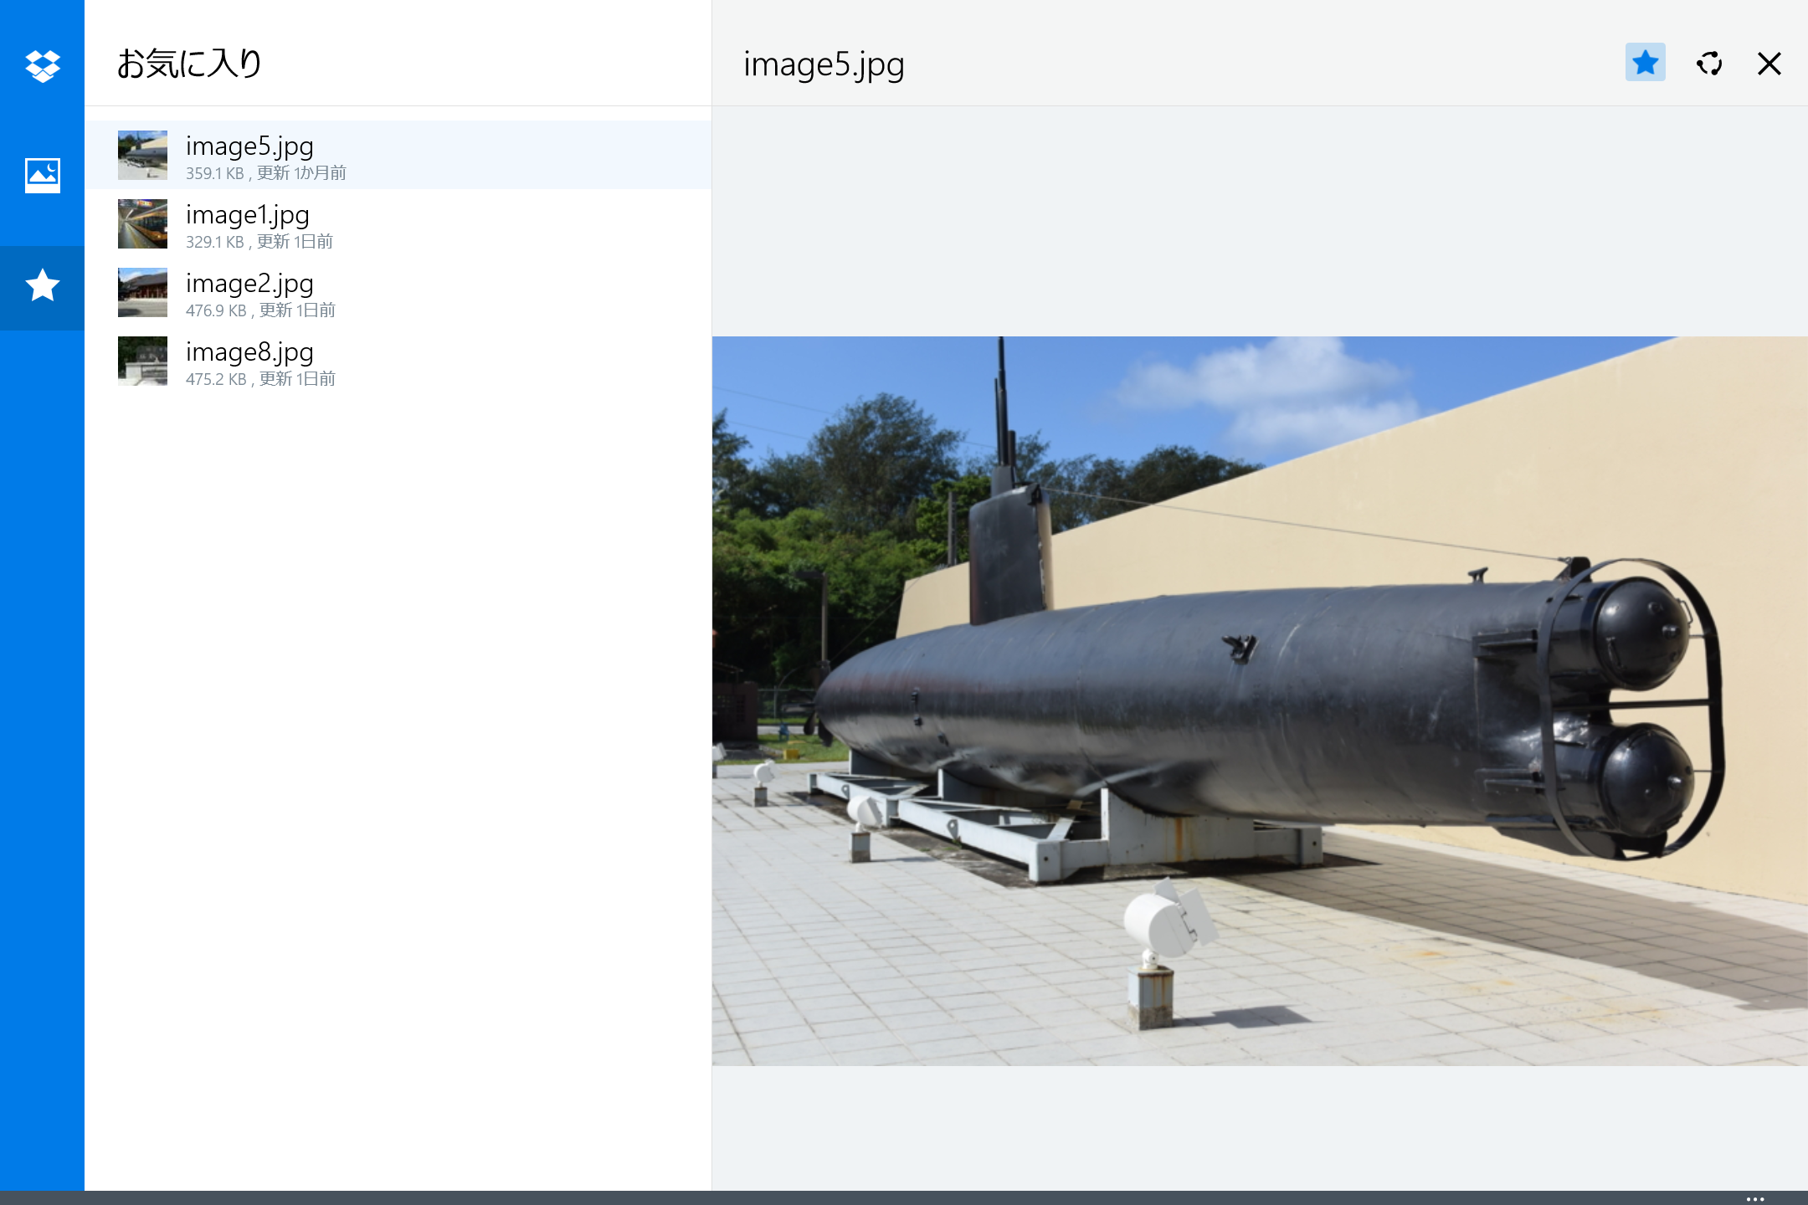Image resolution: width=1808 pixels, height=1205 pixels.
Task: Unfavorite image5.jpg with blue star toggle
Action: click(1645, 63)
